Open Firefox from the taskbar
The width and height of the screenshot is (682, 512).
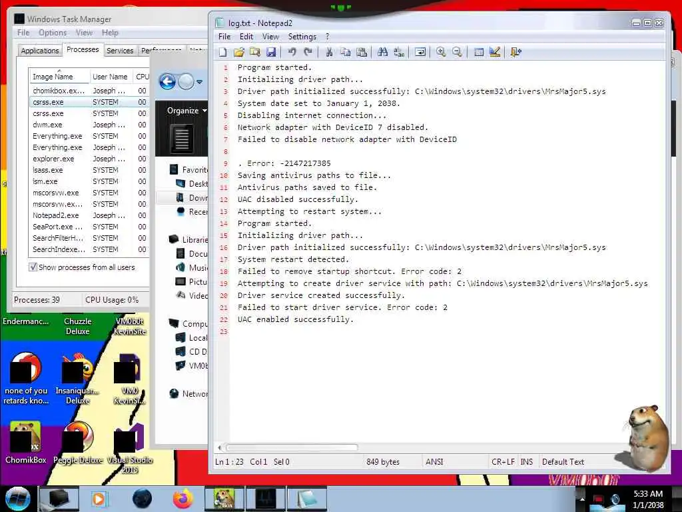pyautogui.click(x=183, y=499)
